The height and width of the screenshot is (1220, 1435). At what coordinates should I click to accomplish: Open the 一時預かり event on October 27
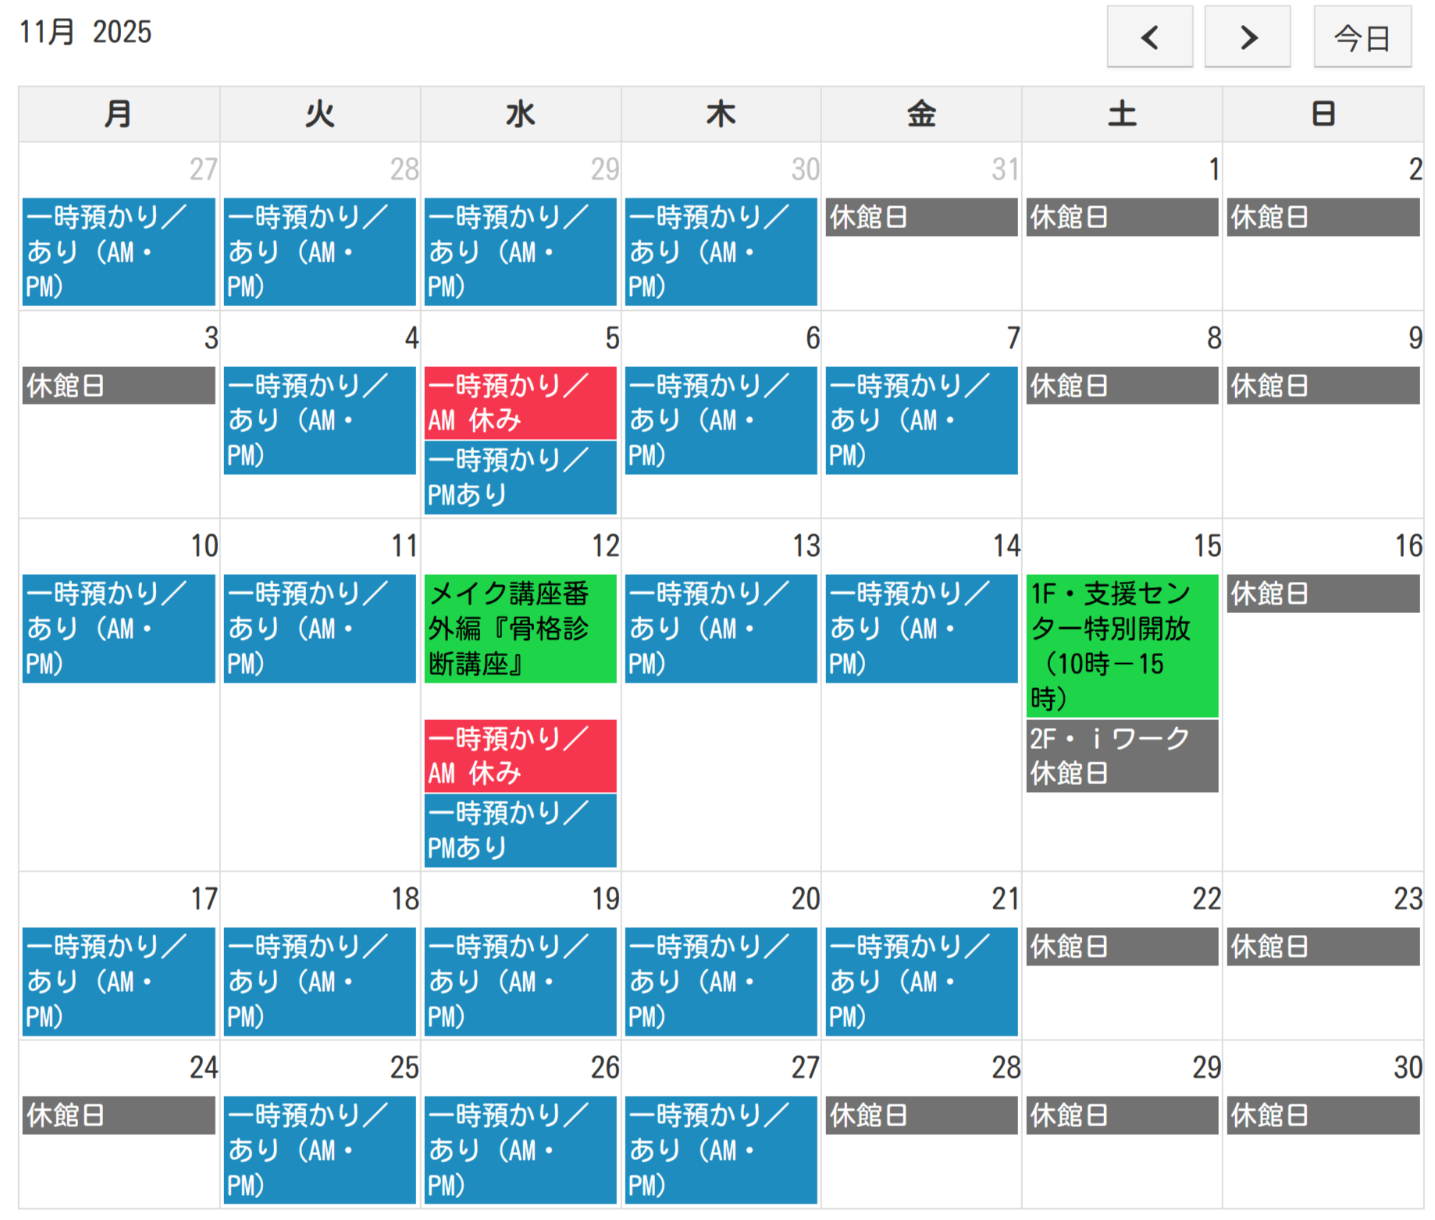[119, 251]
